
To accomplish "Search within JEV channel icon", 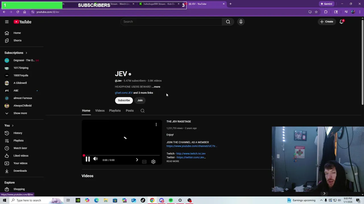I will point(142,111).
